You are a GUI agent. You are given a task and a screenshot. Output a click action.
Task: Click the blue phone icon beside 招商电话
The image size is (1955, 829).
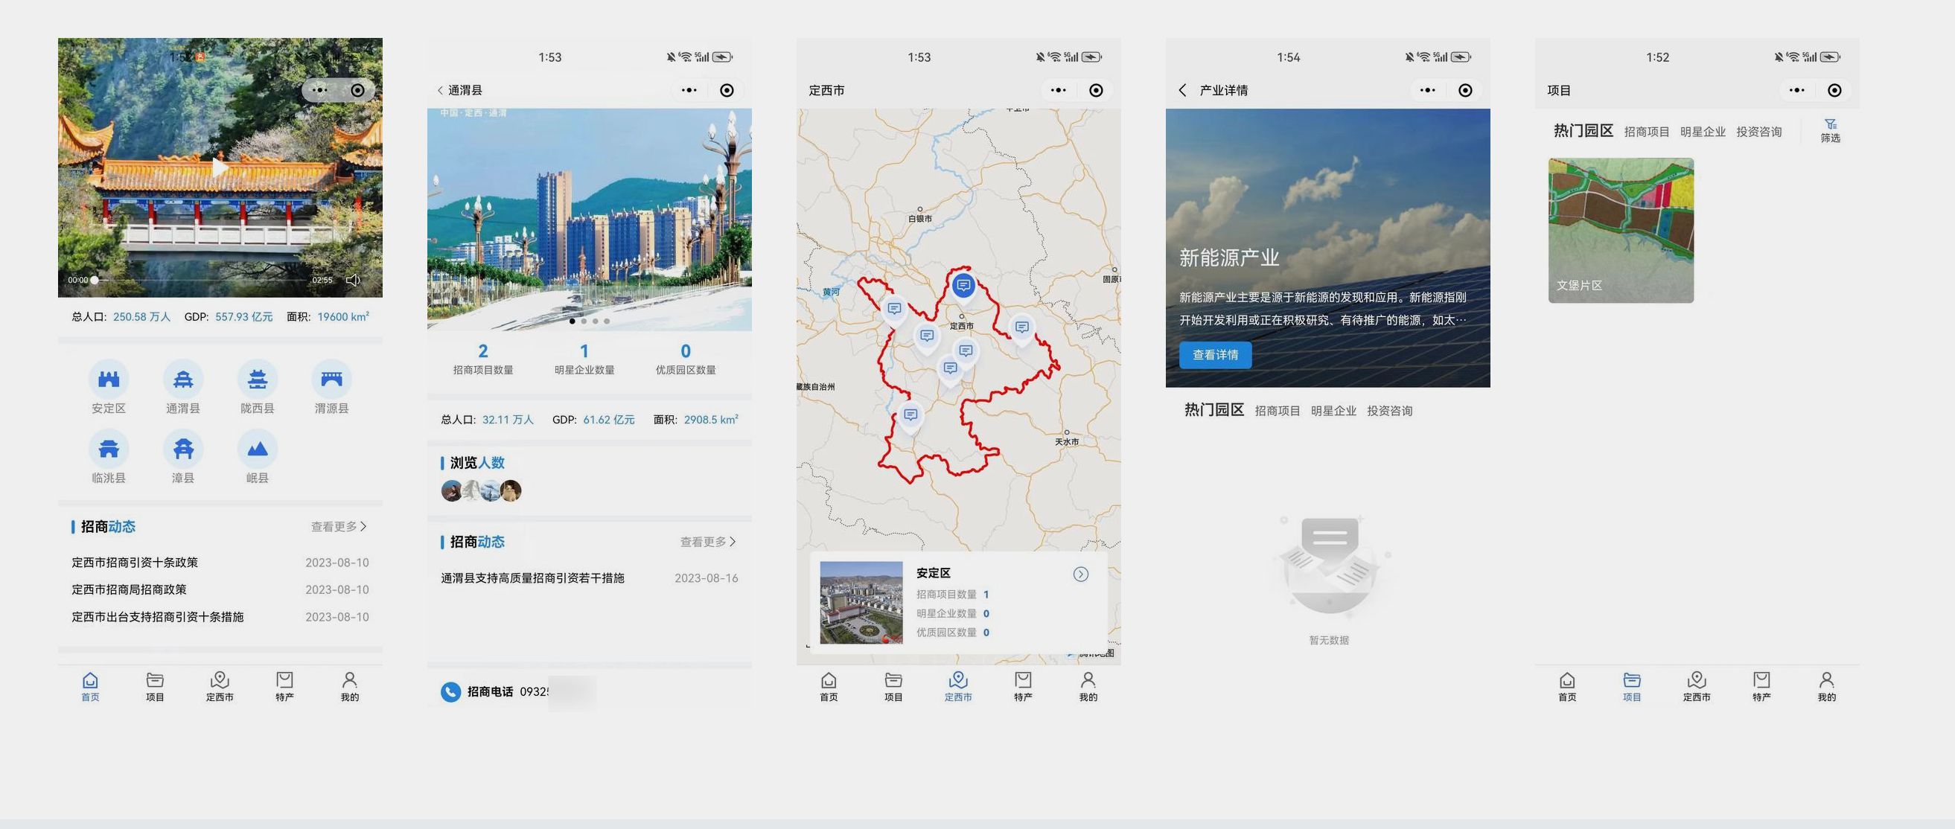[451, 692]
